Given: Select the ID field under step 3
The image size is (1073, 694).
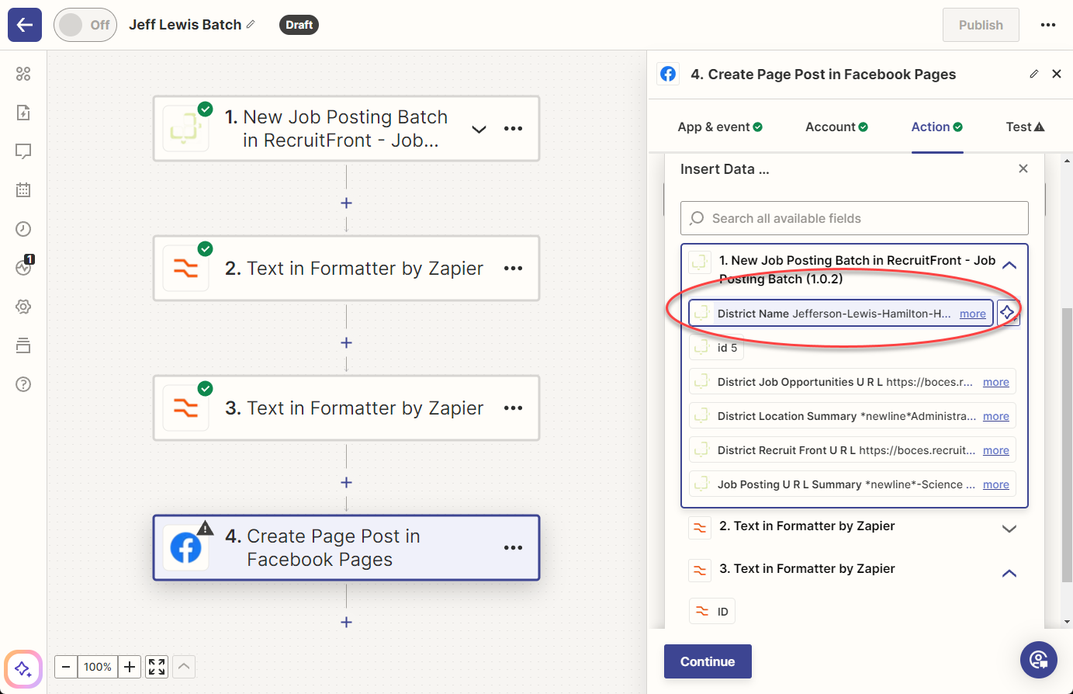Looking at the screenshot, I should pos(712,612).
